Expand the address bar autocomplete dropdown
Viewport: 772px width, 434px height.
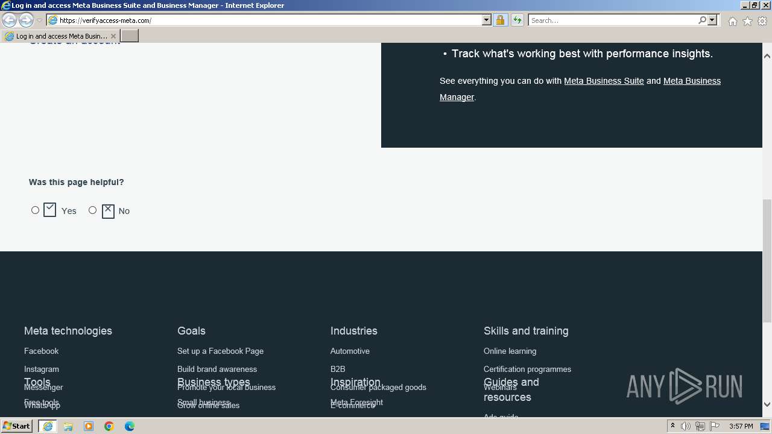[x=487, y=20]
